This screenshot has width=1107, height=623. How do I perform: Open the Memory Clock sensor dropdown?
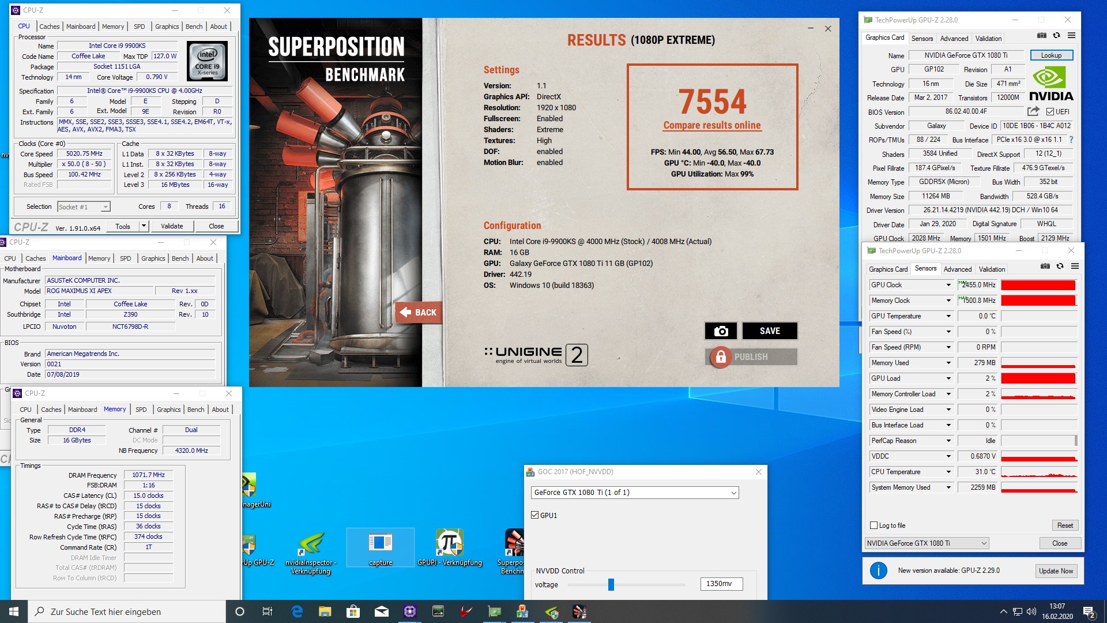click(948, 301)
